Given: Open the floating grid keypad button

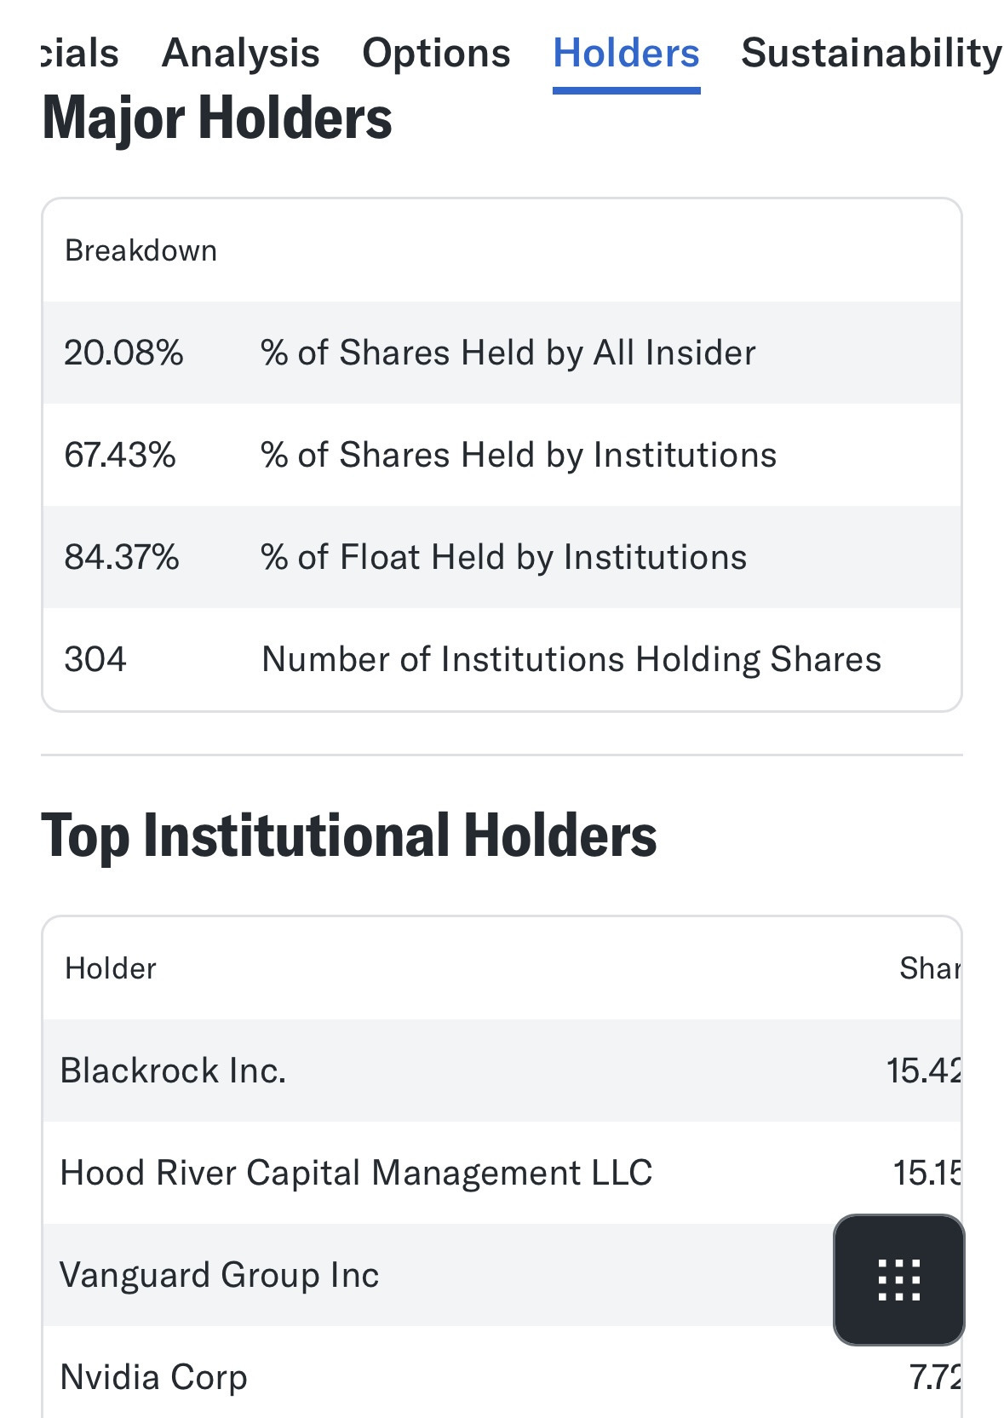Looking at the screenshot, I should pos(898,1279).
